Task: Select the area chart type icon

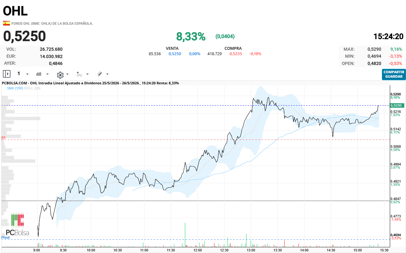Action: 39,74
